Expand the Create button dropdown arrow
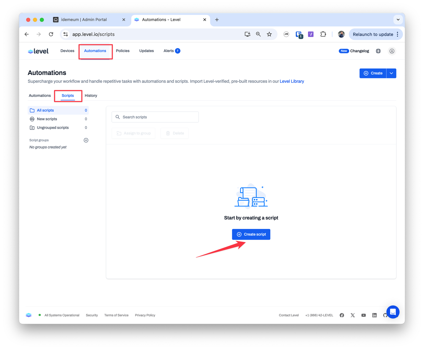 tap(391, 73)
